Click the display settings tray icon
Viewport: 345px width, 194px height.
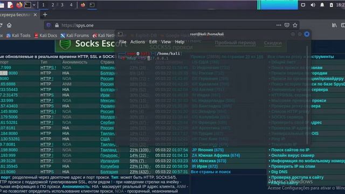(303, 5)
